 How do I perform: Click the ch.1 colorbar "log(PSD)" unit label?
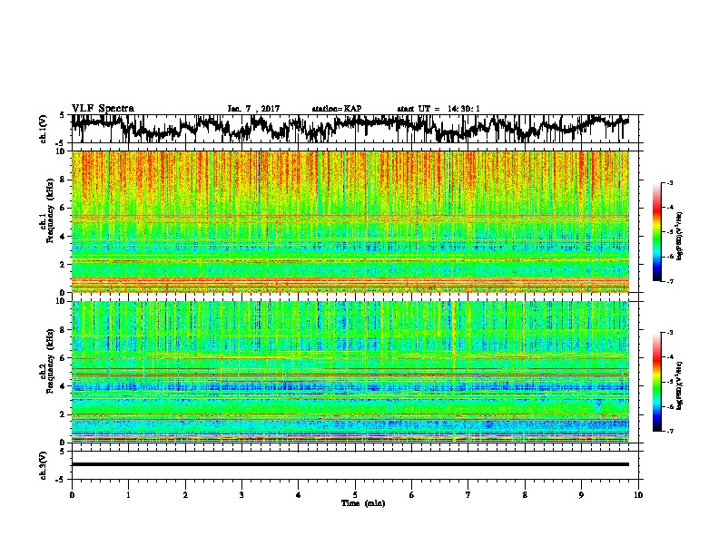point(680,236)
